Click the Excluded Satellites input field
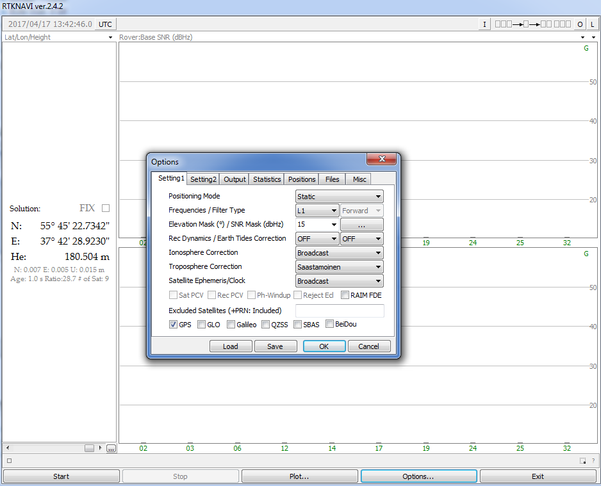This screenshot has width=601, height=486. (339, 311)
